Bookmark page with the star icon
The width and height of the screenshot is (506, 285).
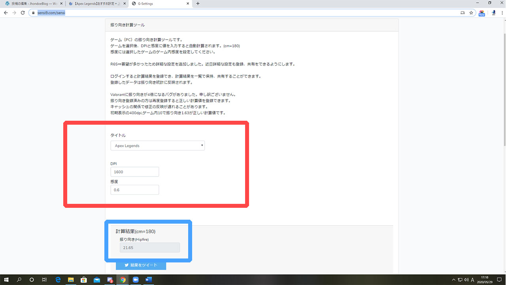471,13
